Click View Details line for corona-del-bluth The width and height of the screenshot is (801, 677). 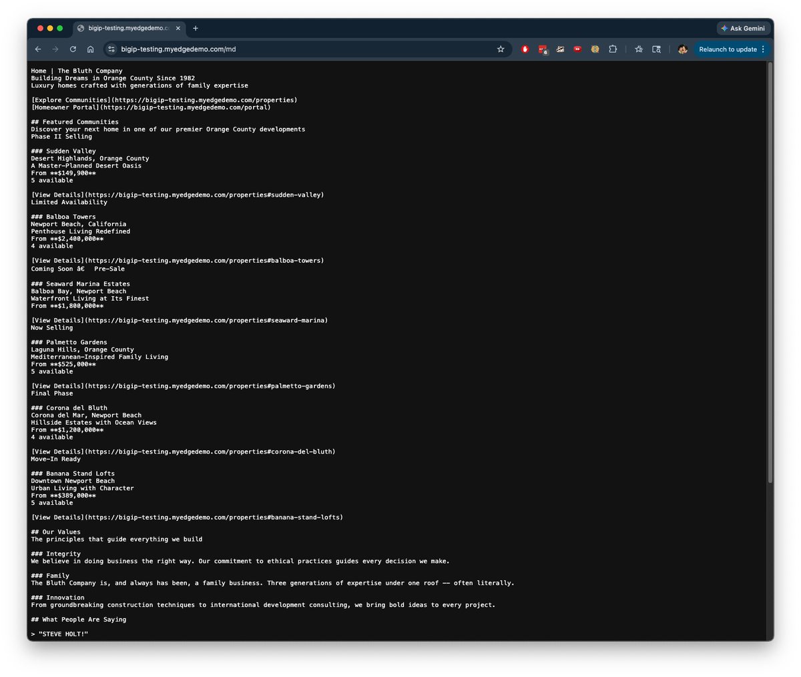click(183, 452)
